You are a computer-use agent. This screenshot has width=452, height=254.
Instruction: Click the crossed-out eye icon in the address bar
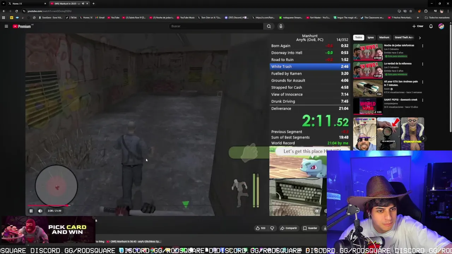click(405, 11)
